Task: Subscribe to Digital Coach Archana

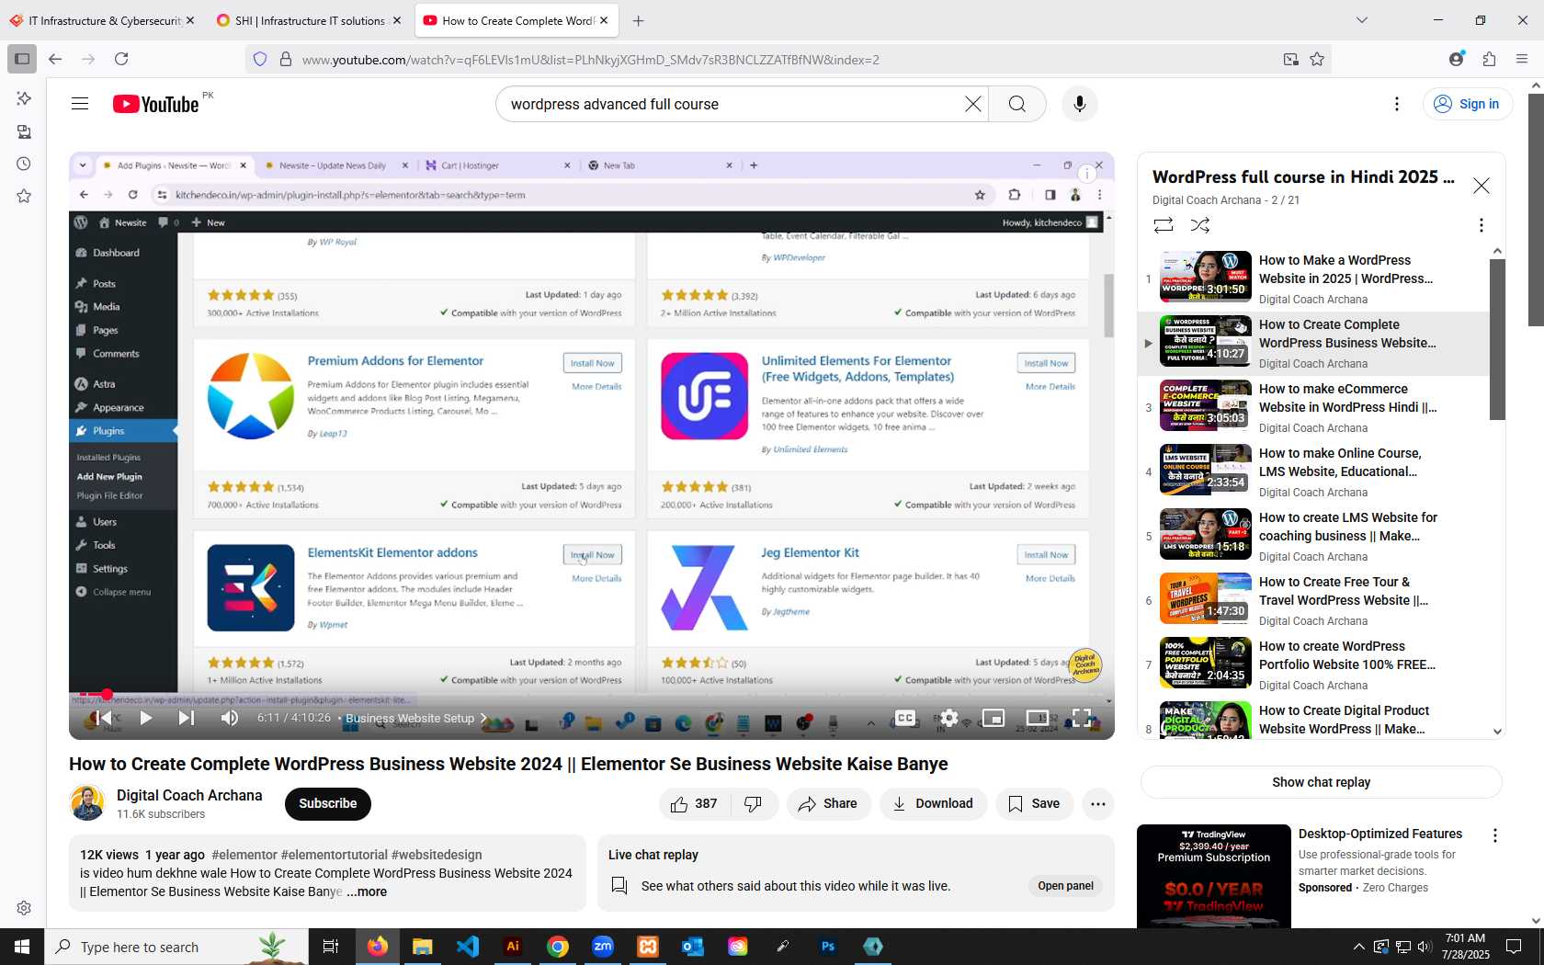Action: pyautogui.click(x=328, y=803)
